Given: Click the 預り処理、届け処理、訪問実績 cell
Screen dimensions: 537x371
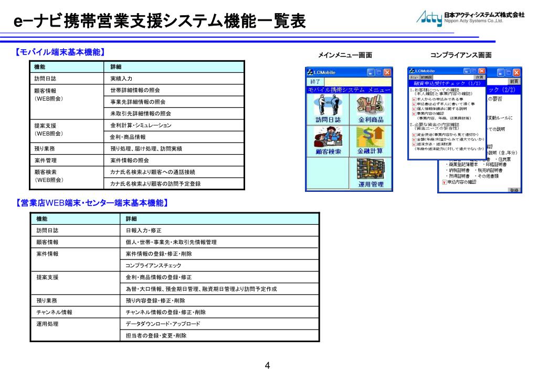Looking at the screenshot, I should [174, 149].
